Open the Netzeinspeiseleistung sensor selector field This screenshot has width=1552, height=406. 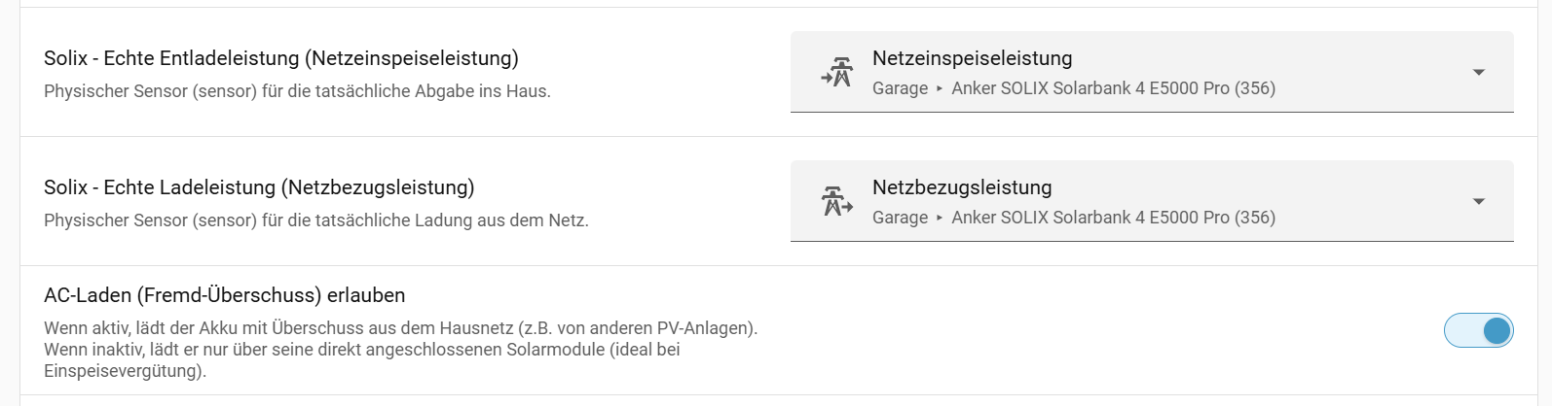[x=1152, y=72]
